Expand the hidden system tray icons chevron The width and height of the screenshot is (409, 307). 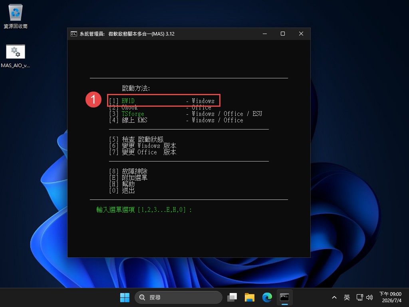(334, 297)
